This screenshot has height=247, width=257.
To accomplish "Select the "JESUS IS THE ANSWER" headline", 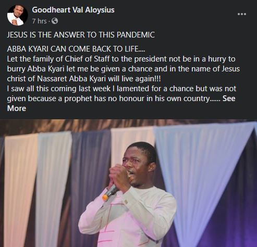I will click(x=81, y=35).
